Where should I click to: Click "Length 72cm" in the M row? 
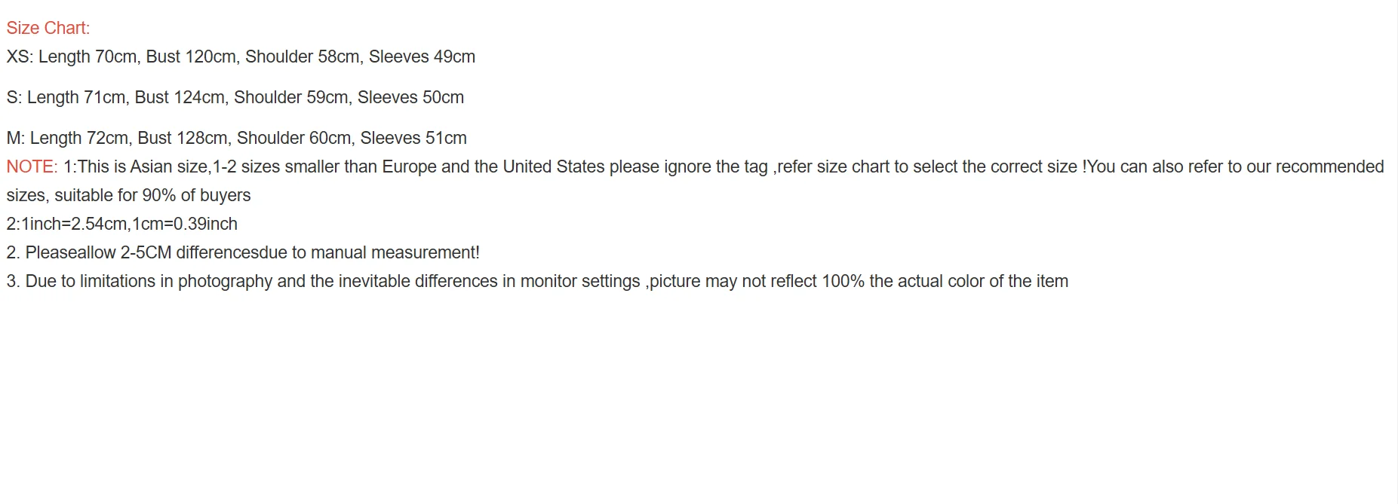coord(78,138)
